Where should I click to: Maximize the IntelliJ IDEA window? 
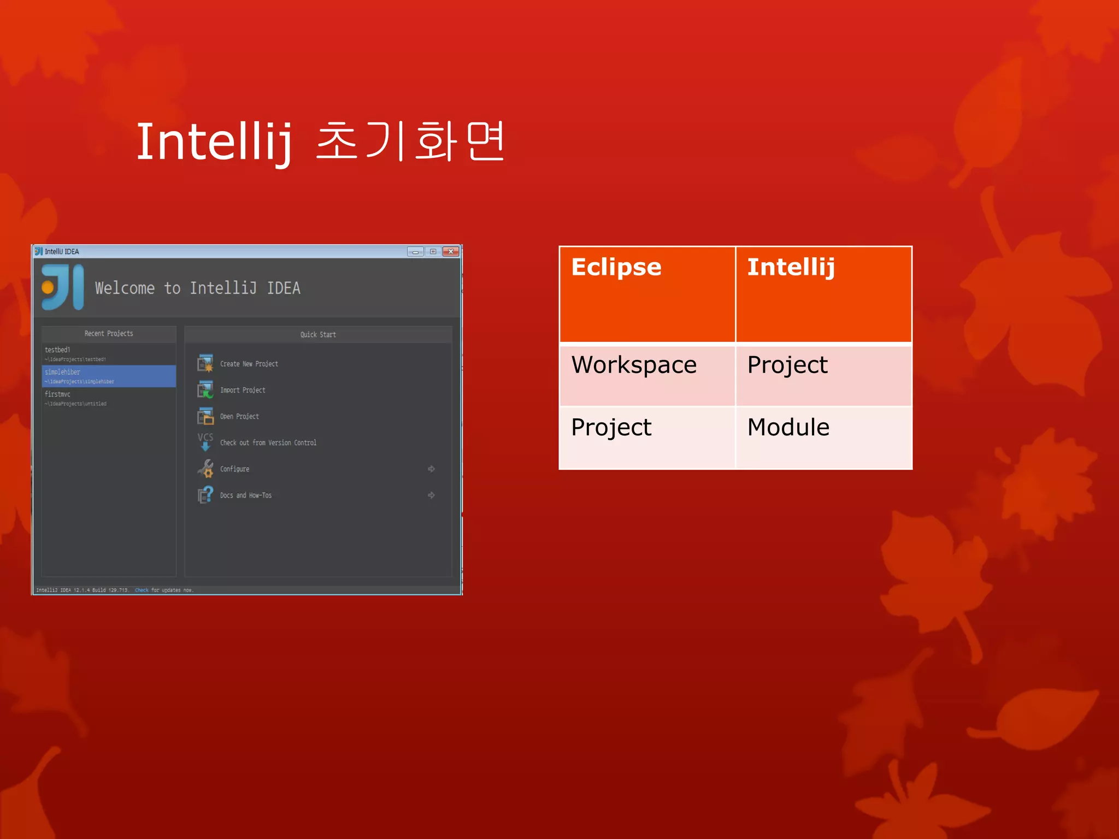433,251
